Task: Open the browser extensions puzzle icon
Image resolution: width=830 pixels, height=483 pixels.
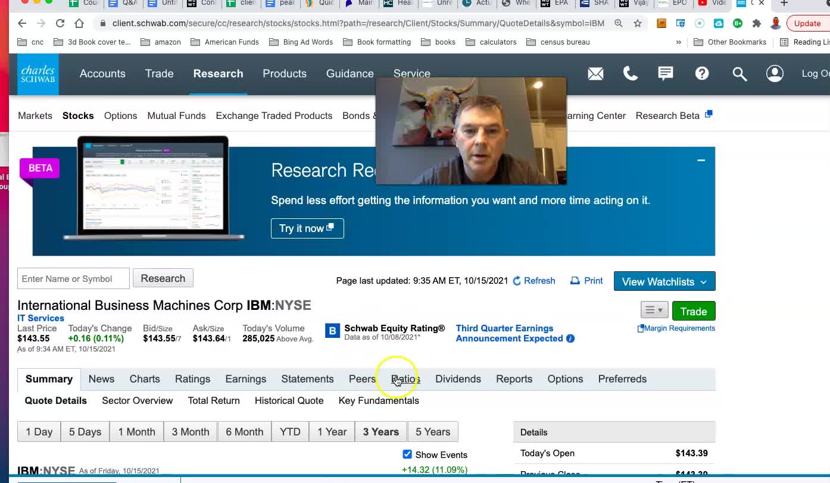Action: 756,23
